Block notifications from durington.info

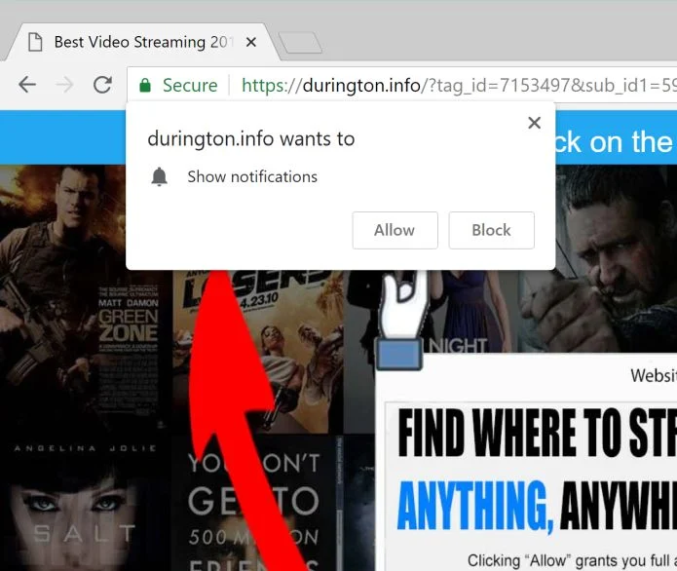(x=491, y=230)
